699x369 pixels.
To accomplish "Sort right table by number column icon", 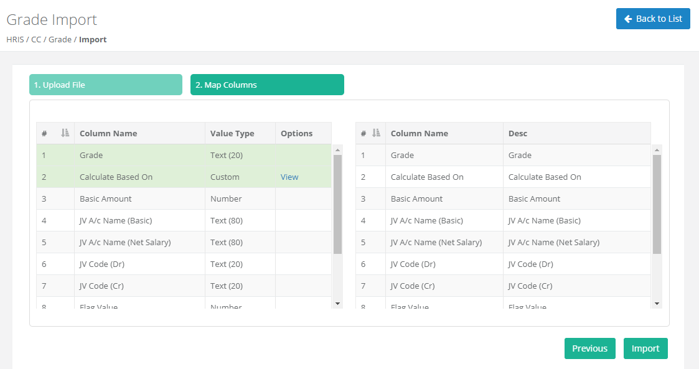I will pyautogui.click(x=375, y=133).
